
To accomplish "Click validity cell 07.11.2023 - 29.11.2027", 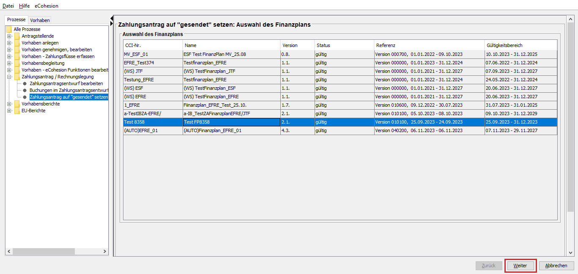I will point(521,130).
